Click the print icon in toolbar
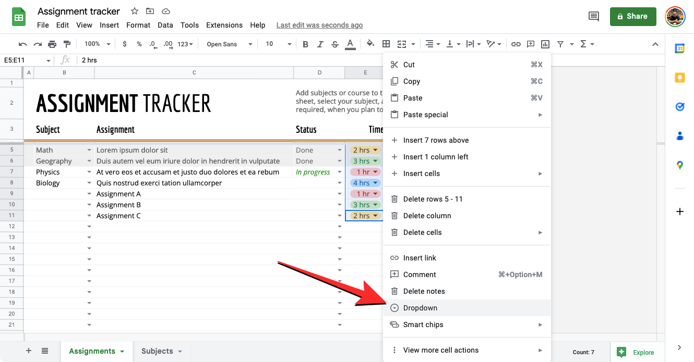 (52, 44)
